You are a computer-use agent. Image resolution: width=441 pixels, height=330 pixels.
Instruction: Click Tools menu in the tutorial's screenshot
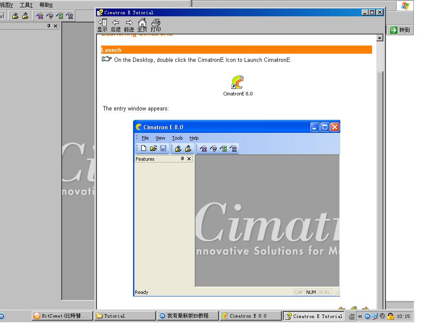click(177, 138)
